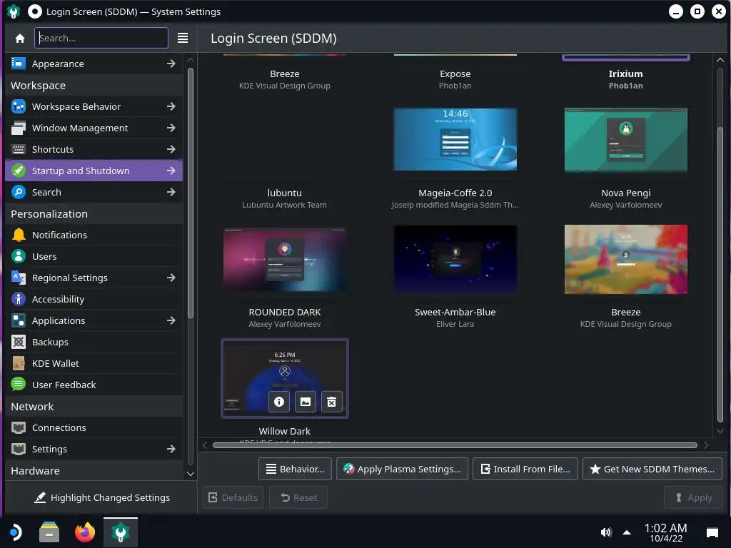Viewport: 731px width, 548px height.
Task: Click the horizontal scrollbar of theme grid
Action: (455, 445)
